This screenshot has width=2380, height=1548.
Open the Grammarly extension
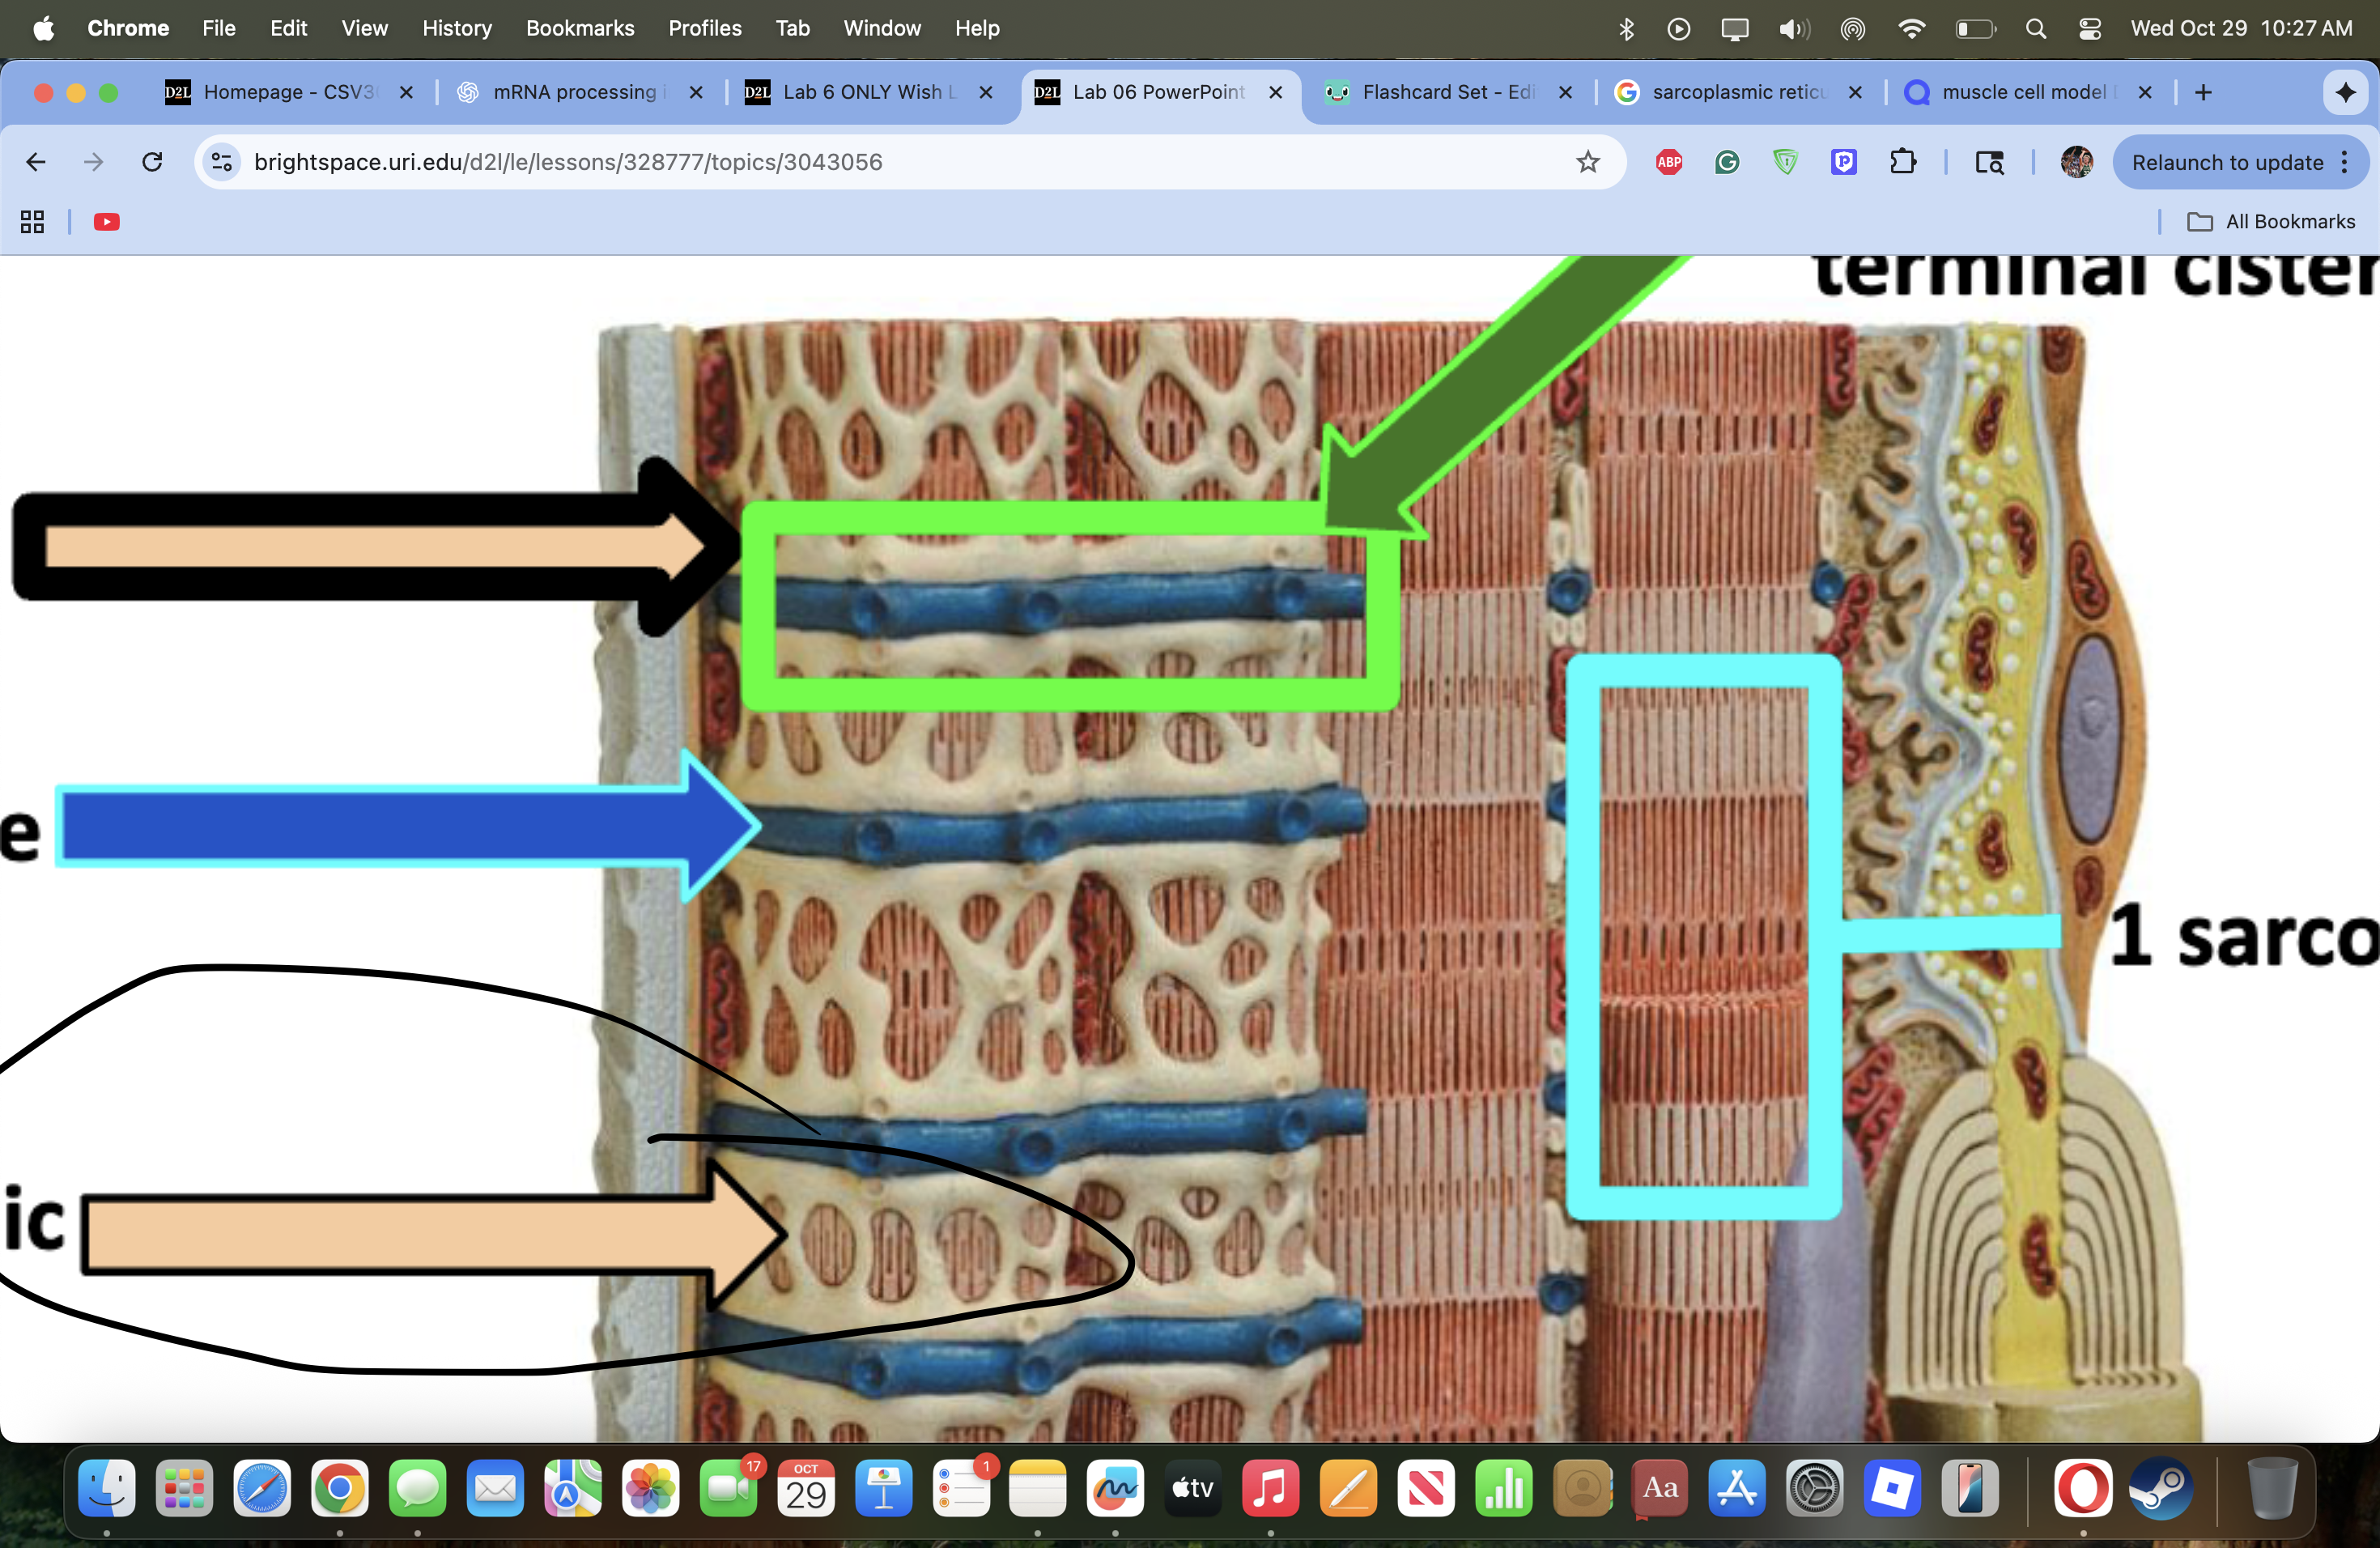tap(1727, 162)
